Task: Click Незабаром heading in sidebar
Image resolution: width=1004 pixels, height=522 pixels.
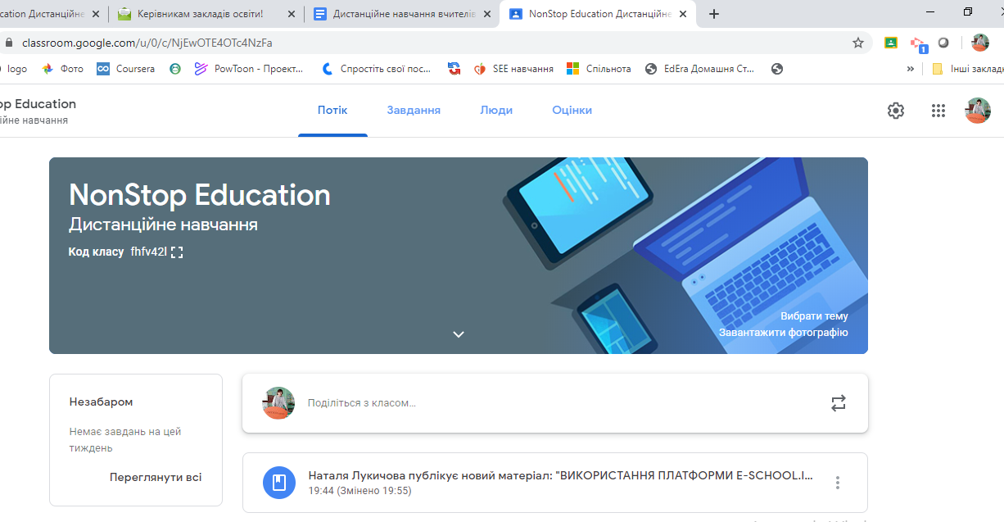Action: 101,402
